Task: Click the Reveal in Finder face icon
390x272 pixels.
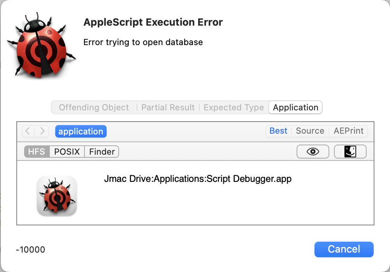Action: click(x=350, y=152)
